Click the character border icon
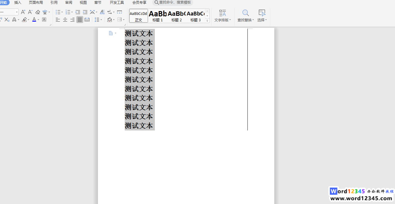The height and width of the screenshot is (204, 395). [x=44, y=20]
